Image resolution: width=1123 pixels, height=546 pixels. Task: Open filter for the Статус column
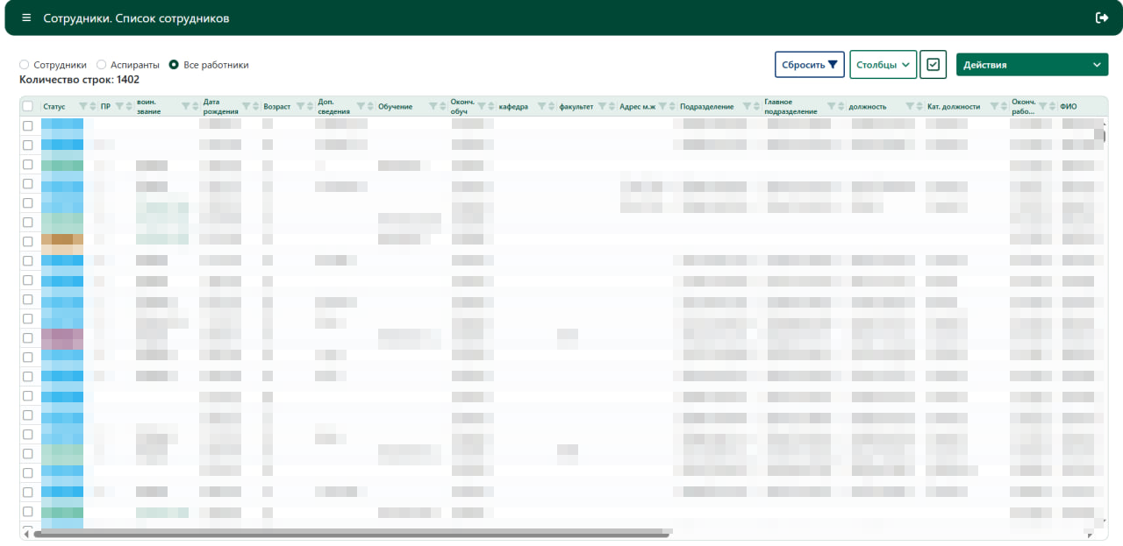(x=82, y=106)
